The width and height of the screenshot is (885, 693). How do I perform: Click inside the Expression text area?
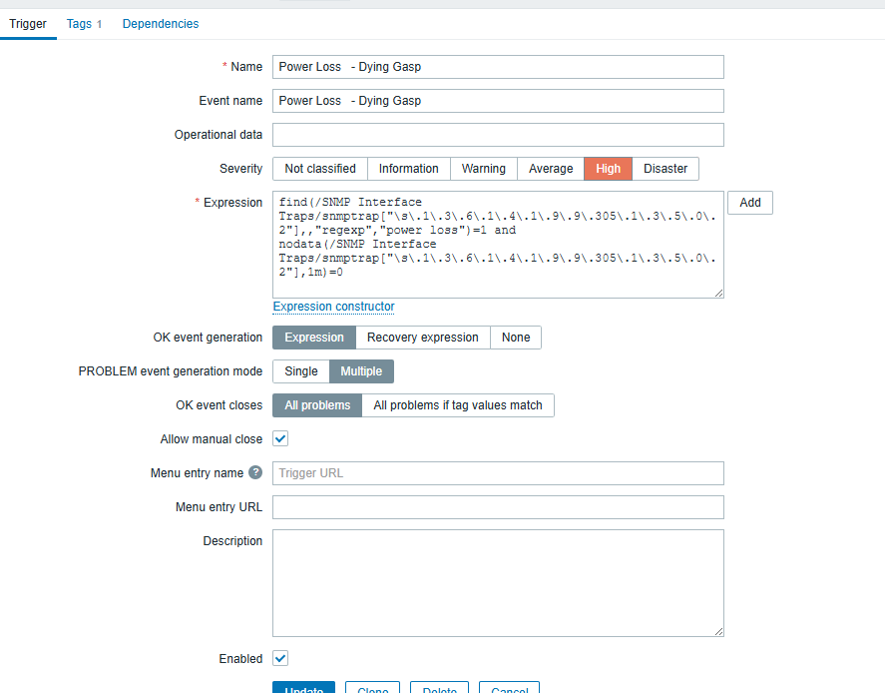[x=498, y=244]
